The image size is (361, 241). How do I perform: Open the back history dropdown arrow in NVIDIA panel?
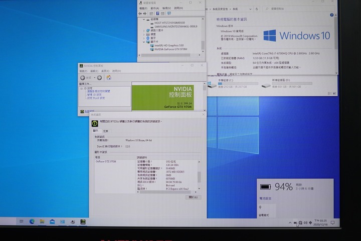[94, 78]
